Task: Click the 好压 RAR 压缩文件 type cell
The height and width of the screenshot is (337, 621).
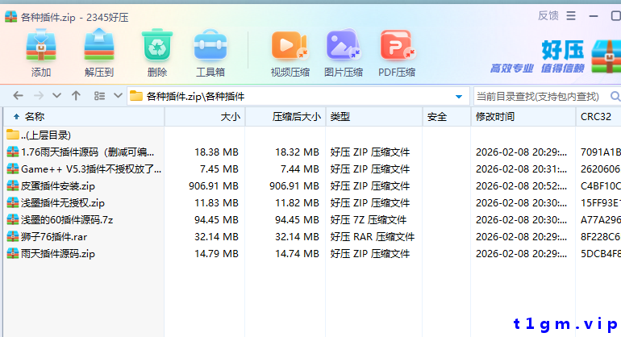Action: 373,237
